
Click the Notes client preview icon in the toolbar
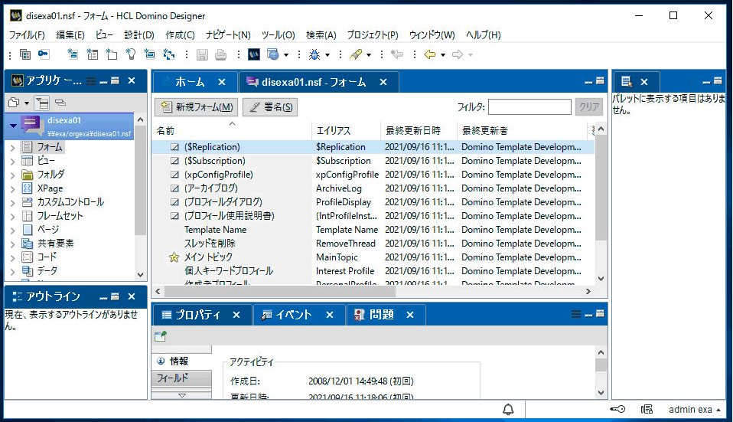tap(254, 54)
